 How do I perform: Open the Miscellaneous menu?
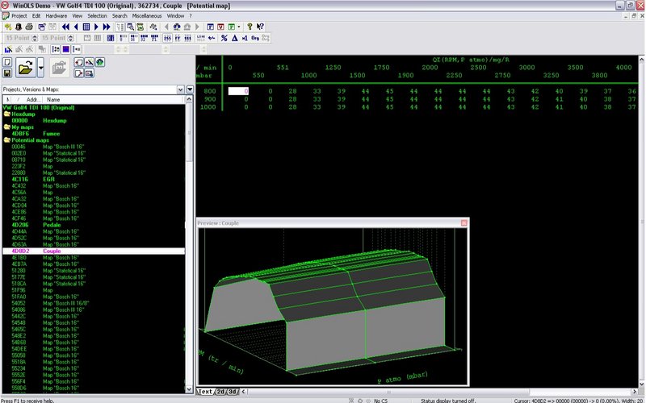click(x=147, y=15)
